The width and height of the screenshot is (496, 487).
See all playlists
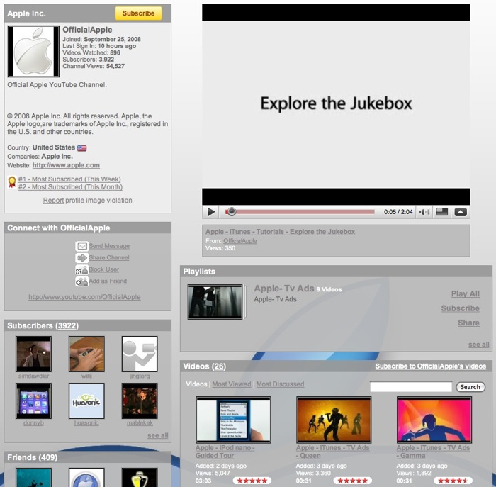pyautogui.click(x=478, y=345)
